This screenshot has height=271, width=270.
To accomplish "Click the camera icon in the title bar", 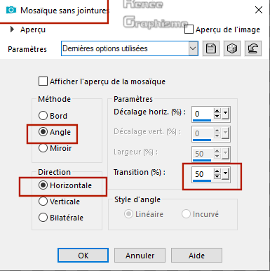I will tap(11, 10).
